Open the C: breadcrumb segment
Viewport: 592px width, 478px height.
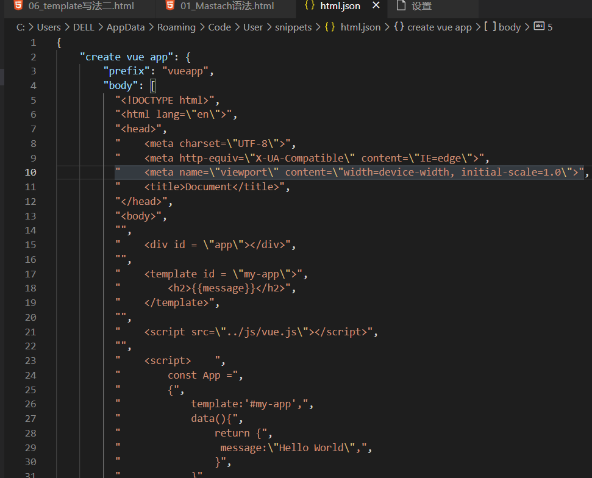point(20,27)
